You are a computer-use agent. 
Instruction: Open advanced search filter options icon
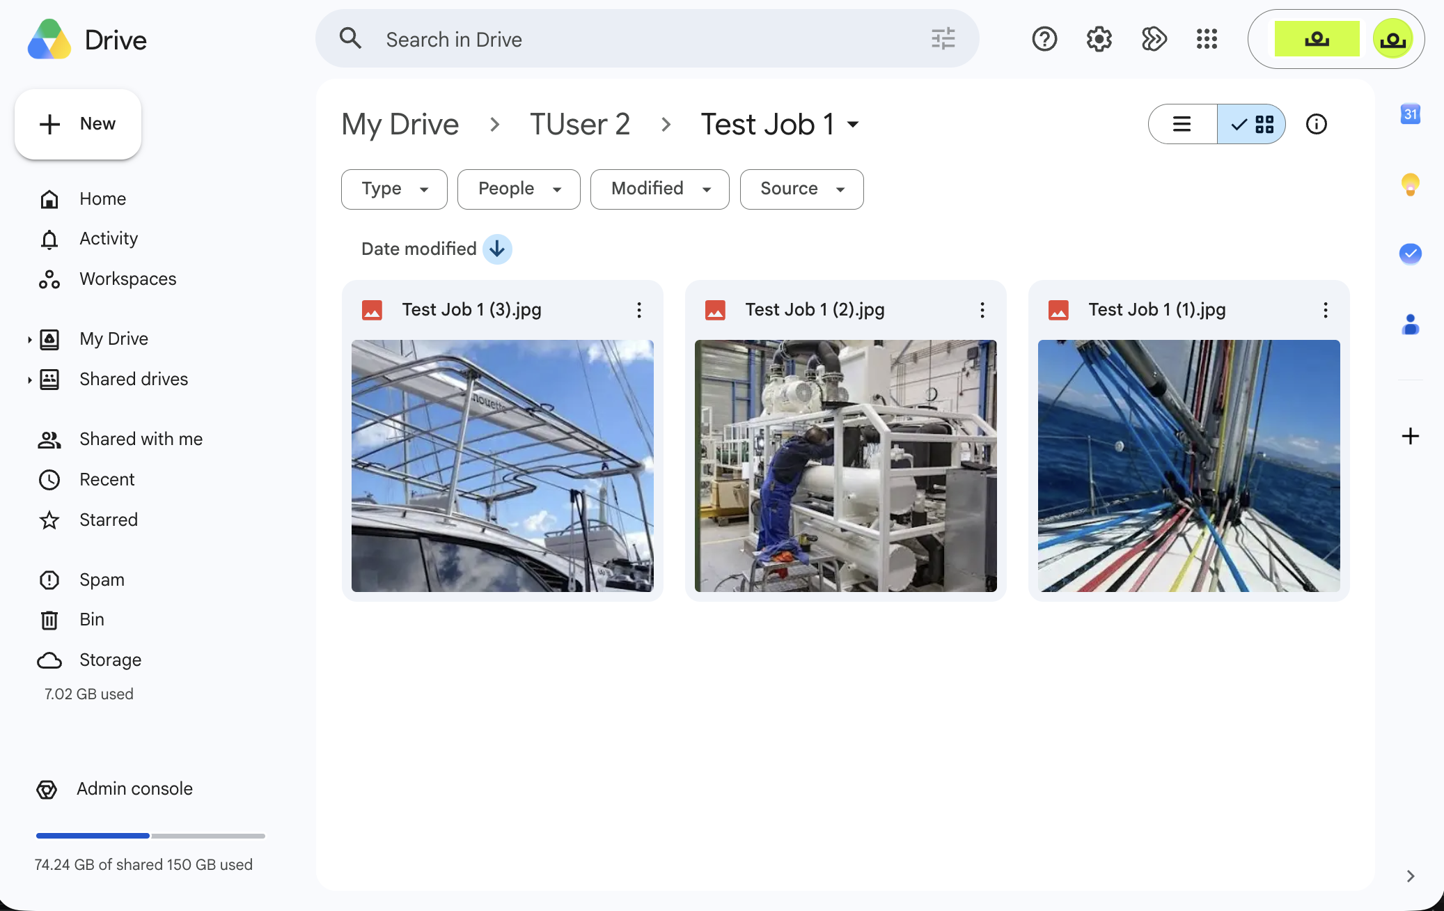pyautogui.click(x=943, y=39)
